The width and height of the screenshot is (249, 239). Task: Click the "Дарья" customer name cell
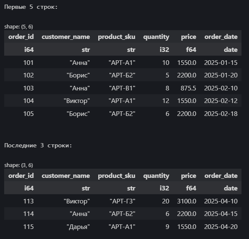point(78,226)
